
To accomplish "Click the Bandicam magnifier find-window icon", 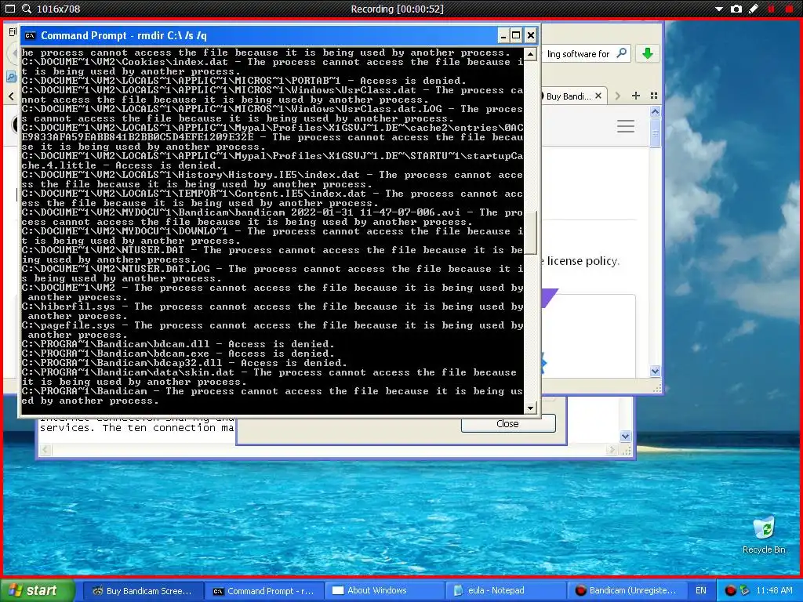I will pos(27,9).
